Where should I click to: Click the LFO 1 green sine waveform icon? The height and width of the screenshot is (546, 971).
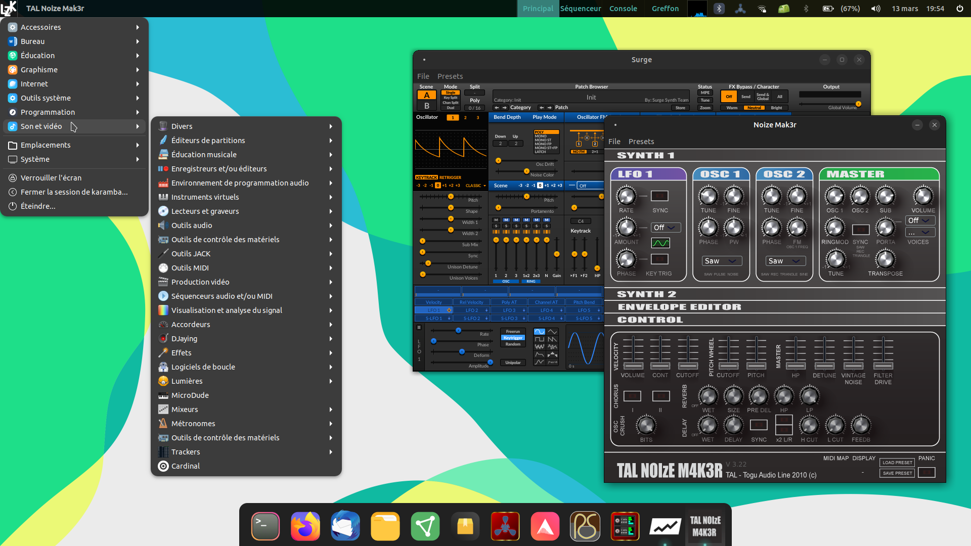click(660, 243)
